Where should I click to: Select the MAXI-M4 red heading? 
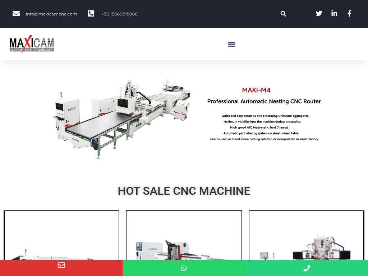coord(256,90)
